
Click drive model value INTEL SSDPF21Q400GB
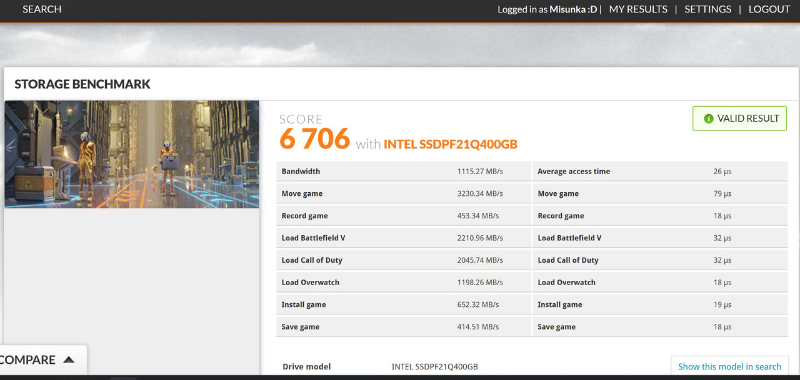(x=435, y=367)
